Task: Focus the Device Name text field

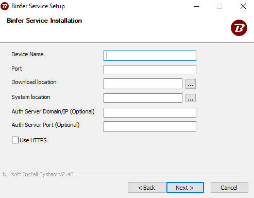Action: (150, 56)
